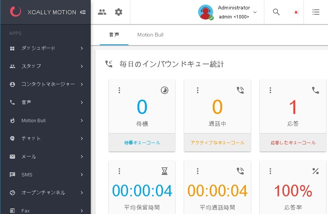
Task: Click the 待機キューコール link
Action: coord(142,143)
